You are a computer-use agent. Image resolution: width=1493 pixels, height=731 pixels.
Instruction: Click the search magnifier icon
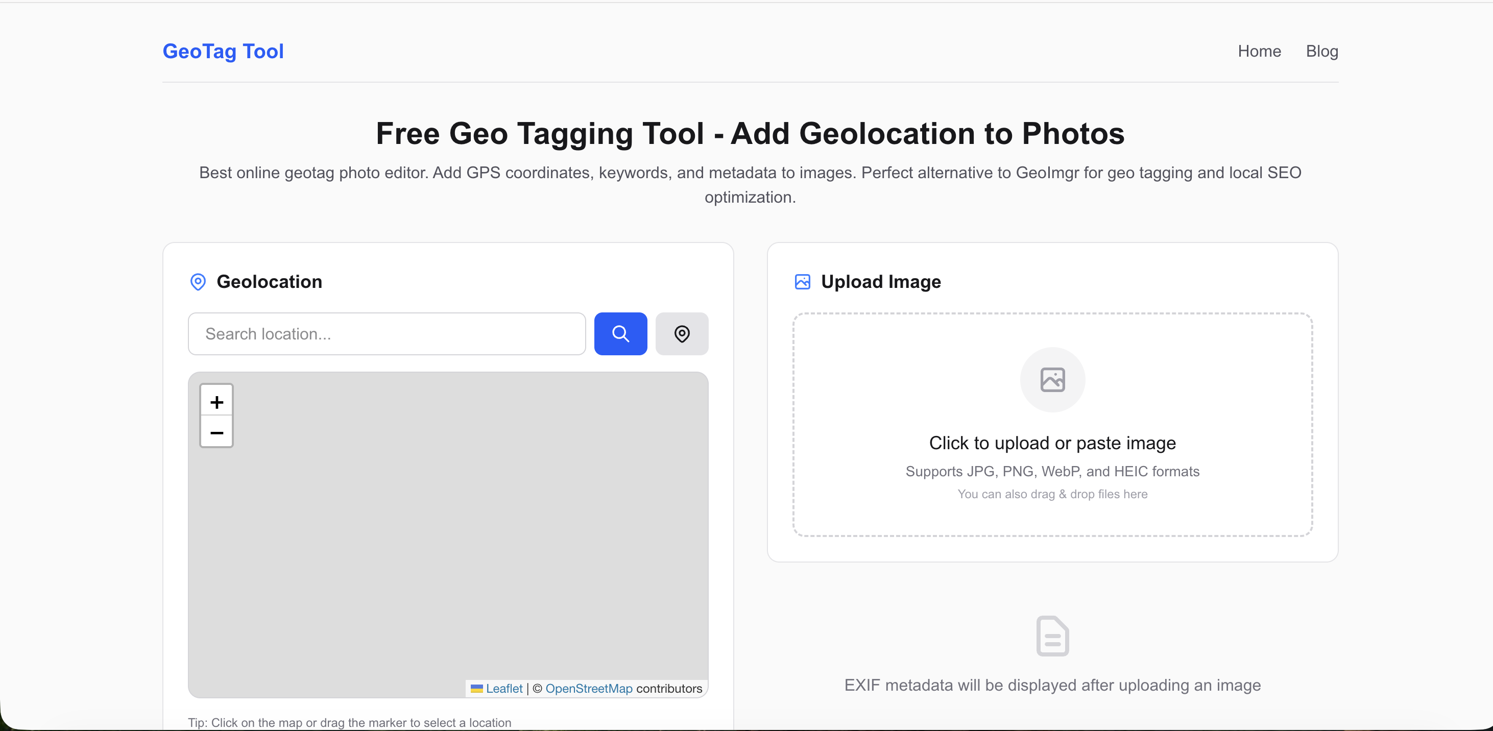tap(620, 334)
